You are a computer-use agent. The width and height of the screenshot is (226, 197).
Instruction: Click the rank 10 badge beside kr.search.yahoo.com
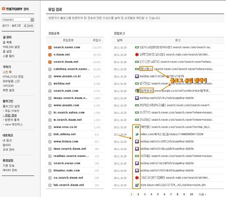pos(50,113)
